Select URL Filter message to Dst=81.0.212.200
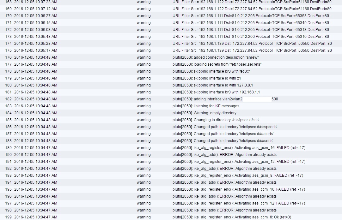The image size is (342, 220). pyautogui.click(x=251, y=37)
